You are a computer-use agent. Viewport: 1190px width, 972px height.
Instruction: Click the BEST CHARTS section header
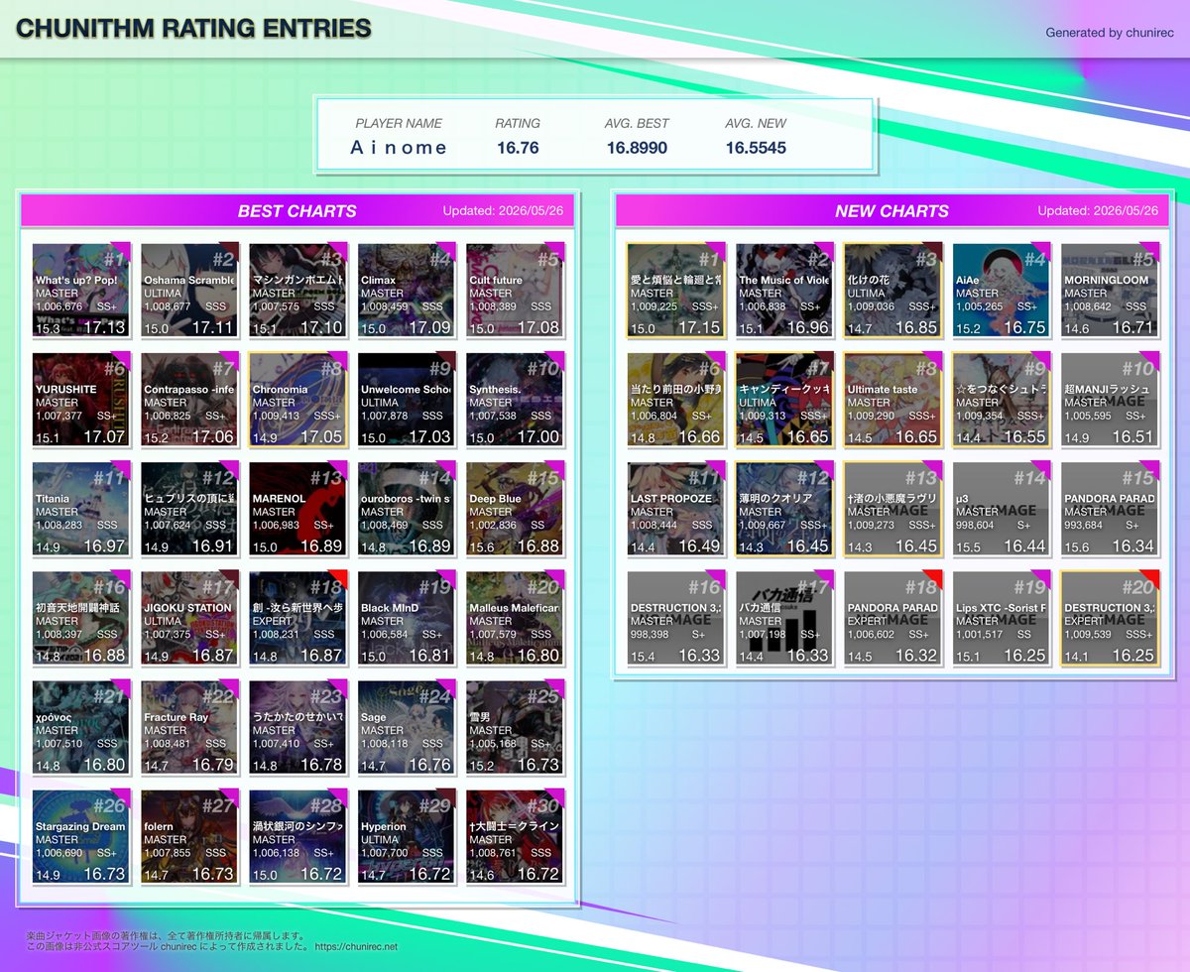coord(297,210)
